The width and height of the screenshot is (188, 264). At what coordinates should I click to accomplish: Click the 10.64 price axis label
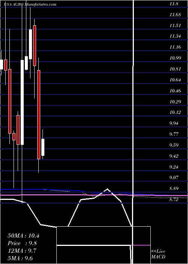tap(175, 80)
